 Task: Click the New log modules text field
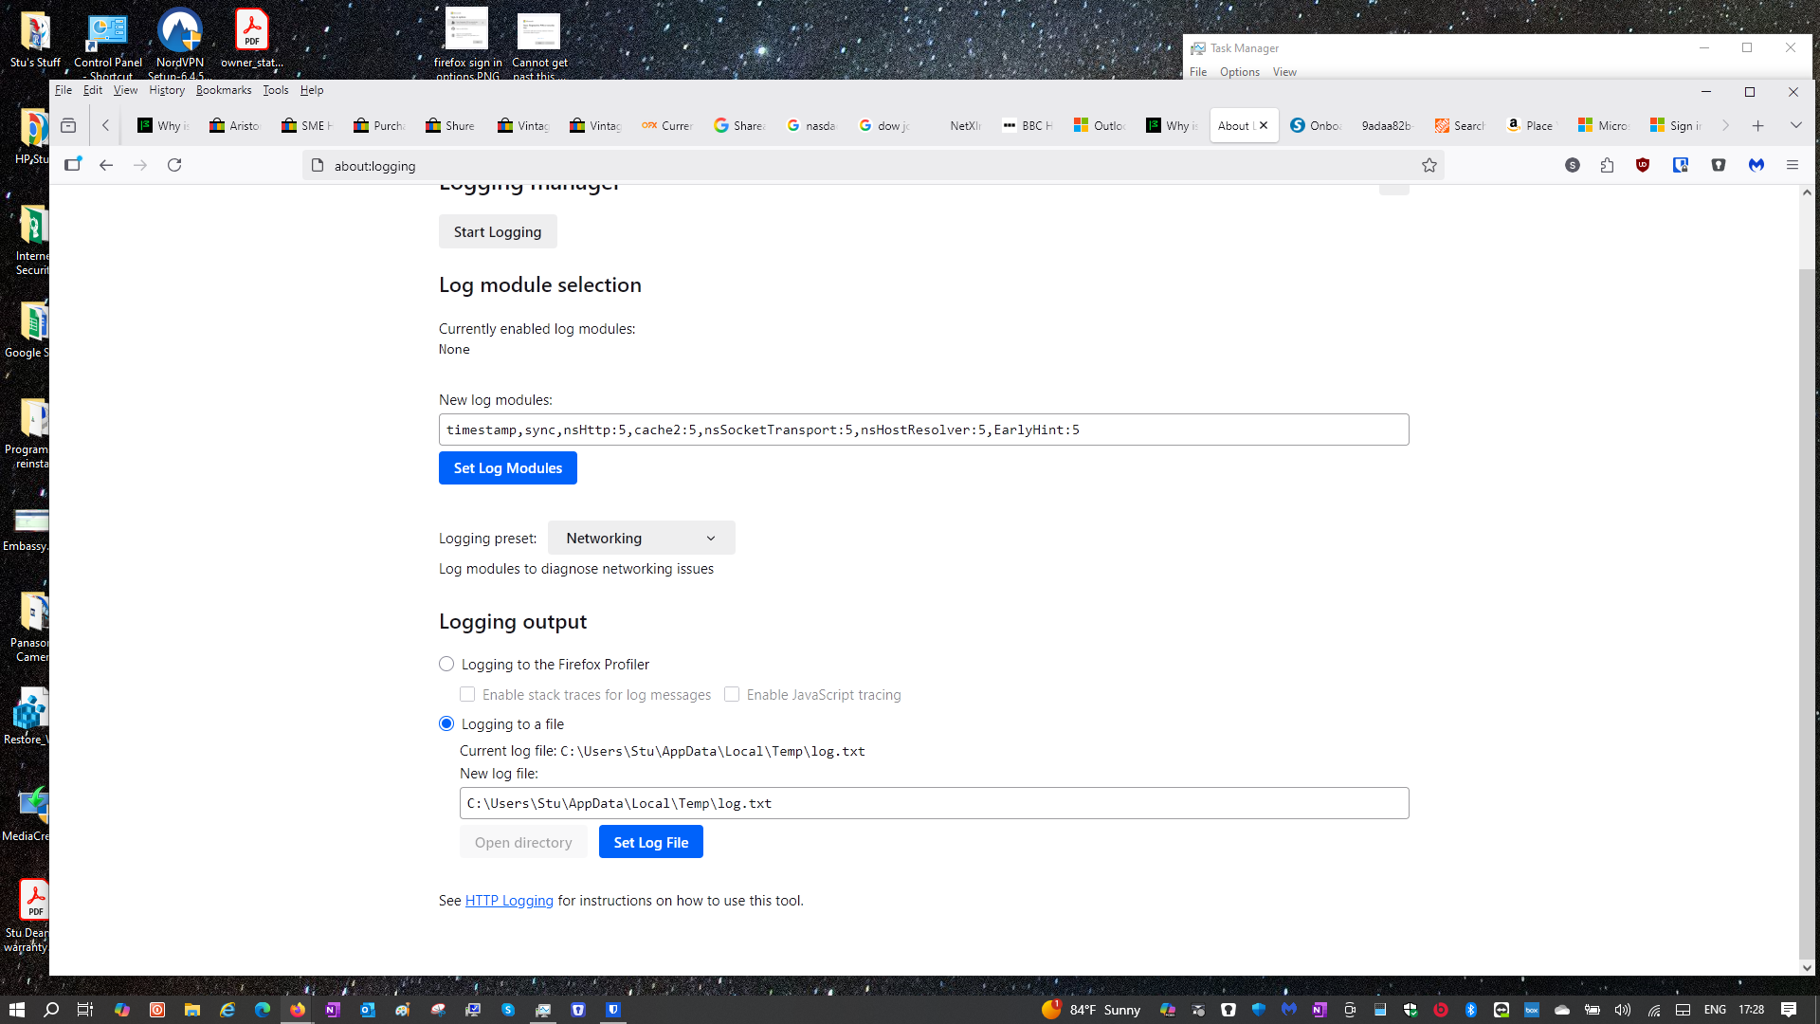coord(923,430)
